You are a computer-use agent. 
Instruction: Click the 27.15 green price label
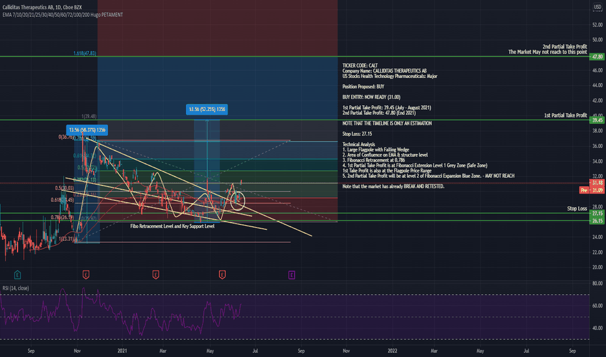tap(597, 214)
